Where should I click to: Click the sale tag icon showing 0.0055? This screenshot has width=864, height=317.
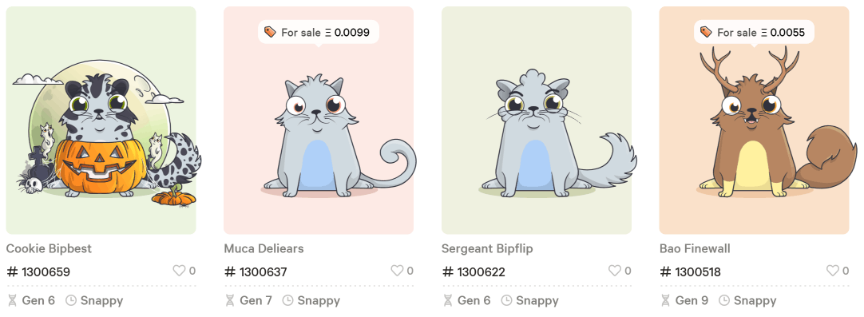click(706, 32)
